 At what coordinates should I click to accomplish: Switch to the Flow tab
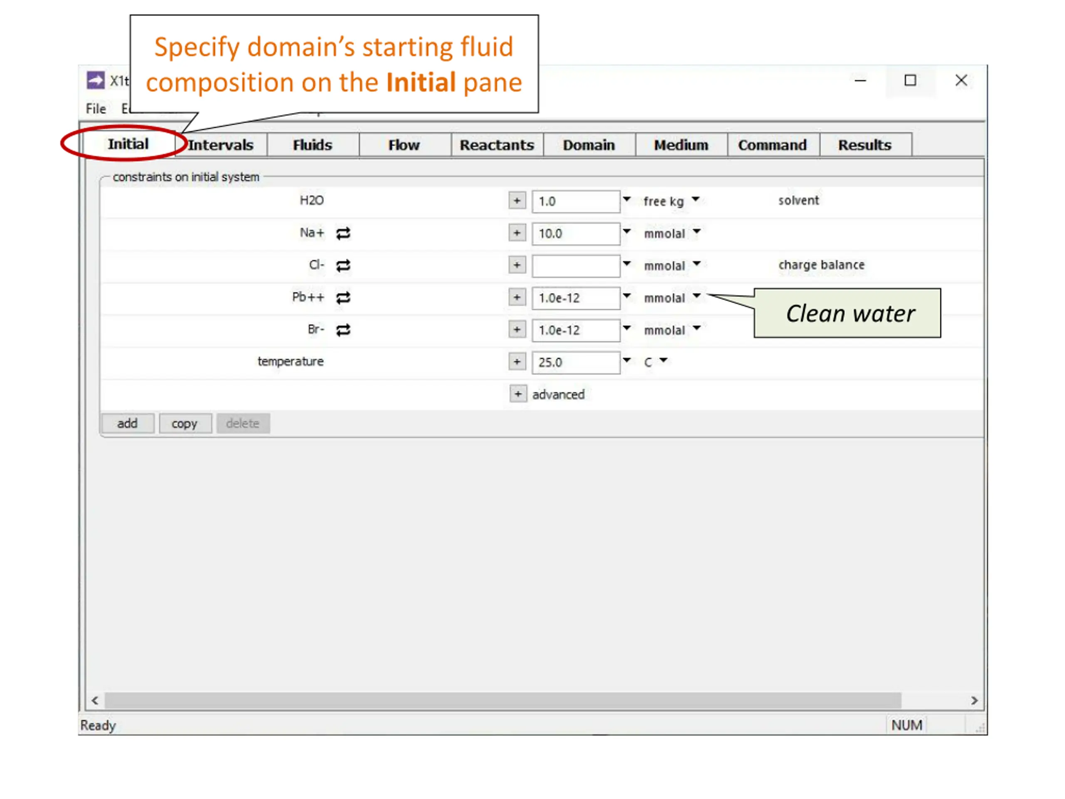click(x=405, y=145)
